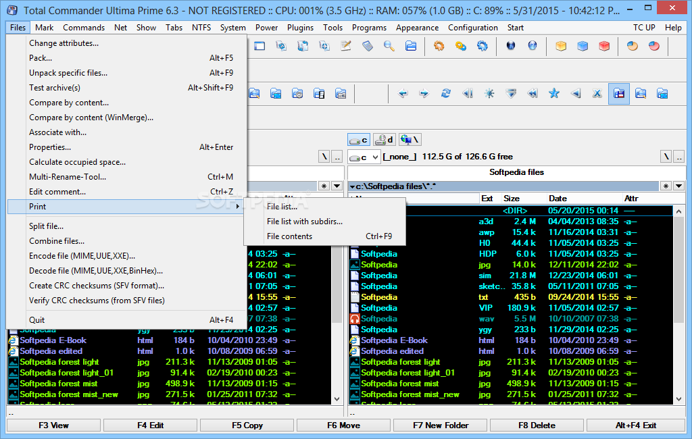Screen dimensions: 692x439
Task: Click the F3 View button
Action: pos(53,425)
